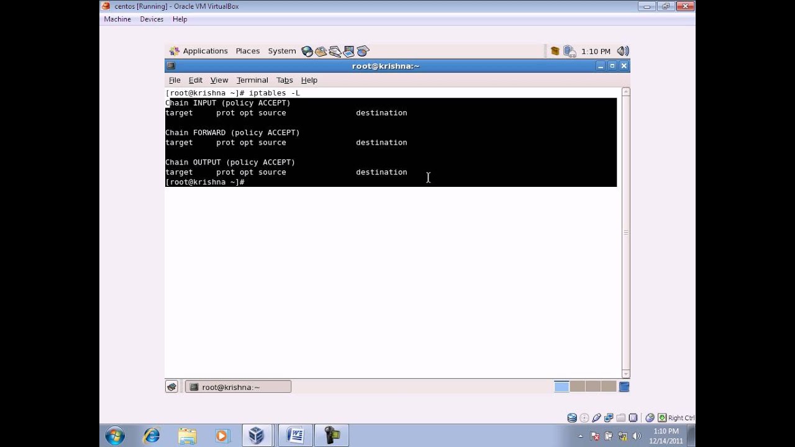Switch to second workspace in switcher

pyautogui.click(x=577, y=387)
